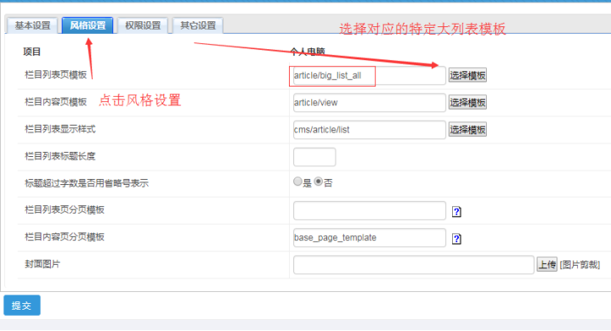This screenshot has height=331, width=611.
Task: Focus the 封面图片 path field
Action: tap(414, 265)
